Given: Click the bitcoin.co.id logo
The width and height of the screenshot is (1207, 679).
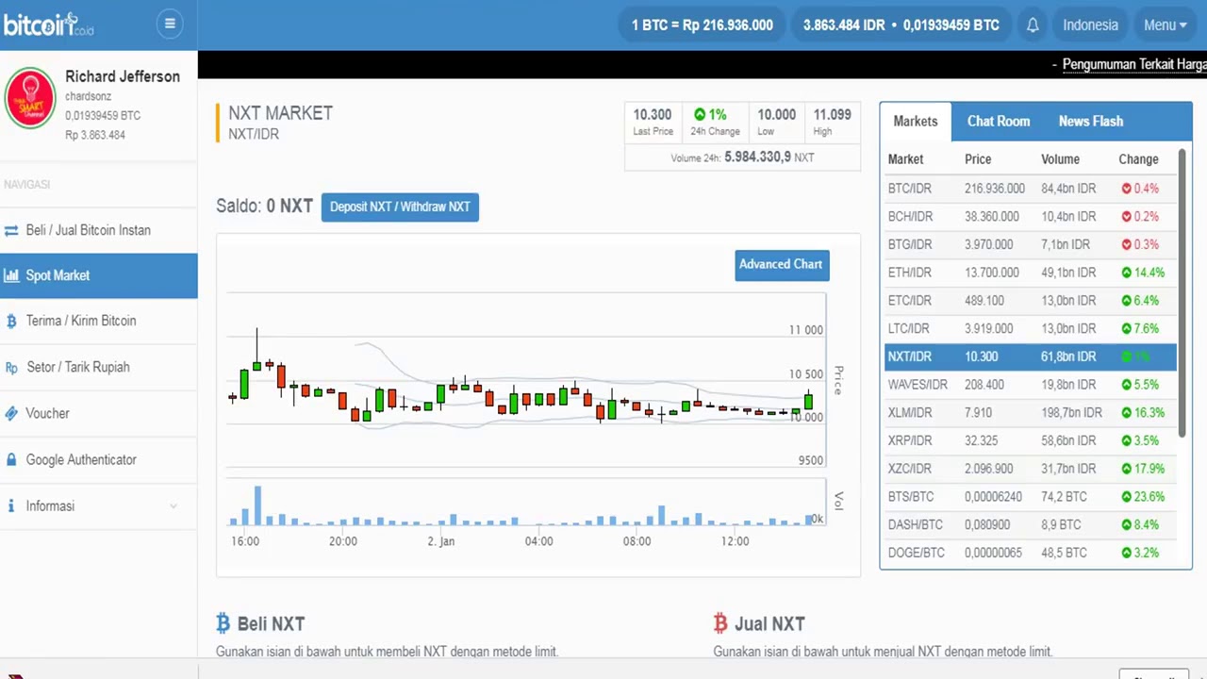Looking at the screenshot, I should click(x=49, y=25).
